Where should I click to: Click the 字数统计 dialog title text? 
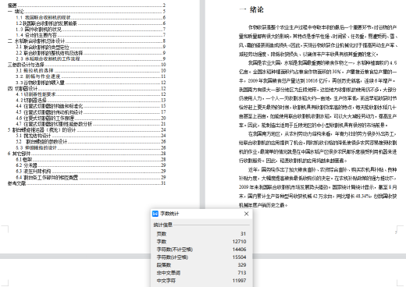tap(169, 214)
